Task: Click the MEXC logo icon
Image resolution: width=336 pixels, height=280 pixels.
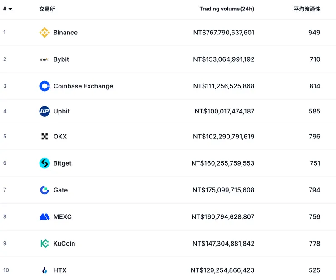Action: [44, 217]
